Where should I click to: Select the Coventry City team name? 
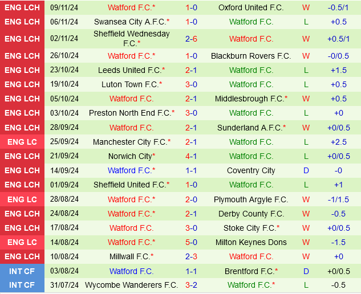[251, 170]
